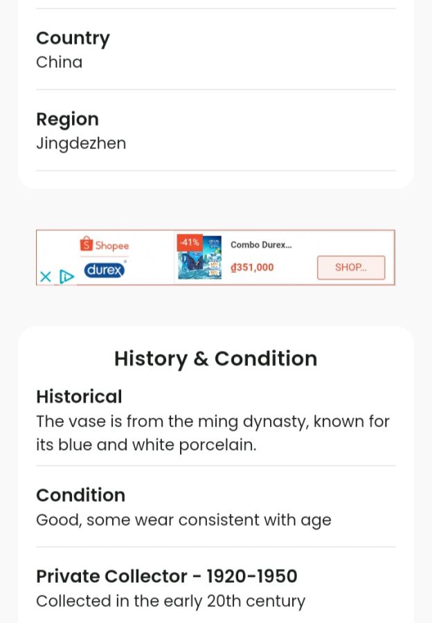432x623 pixels.
Task: Select the Condition subheading
Action: (81, 495)
